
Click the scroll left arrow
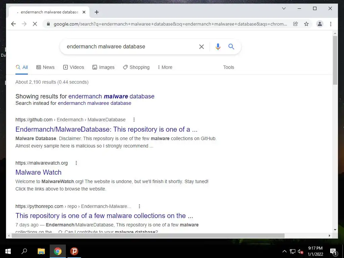coord(9,235)
